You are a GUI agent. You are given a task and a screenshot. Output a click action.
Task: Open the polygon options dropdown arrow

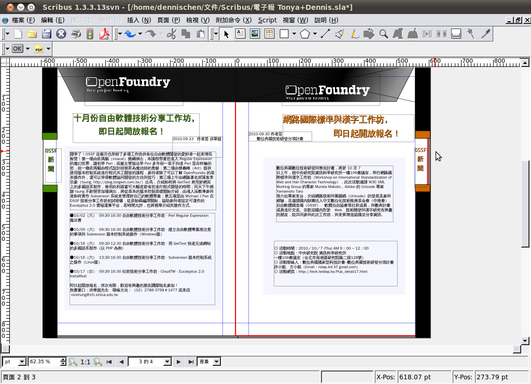(315, 34)
